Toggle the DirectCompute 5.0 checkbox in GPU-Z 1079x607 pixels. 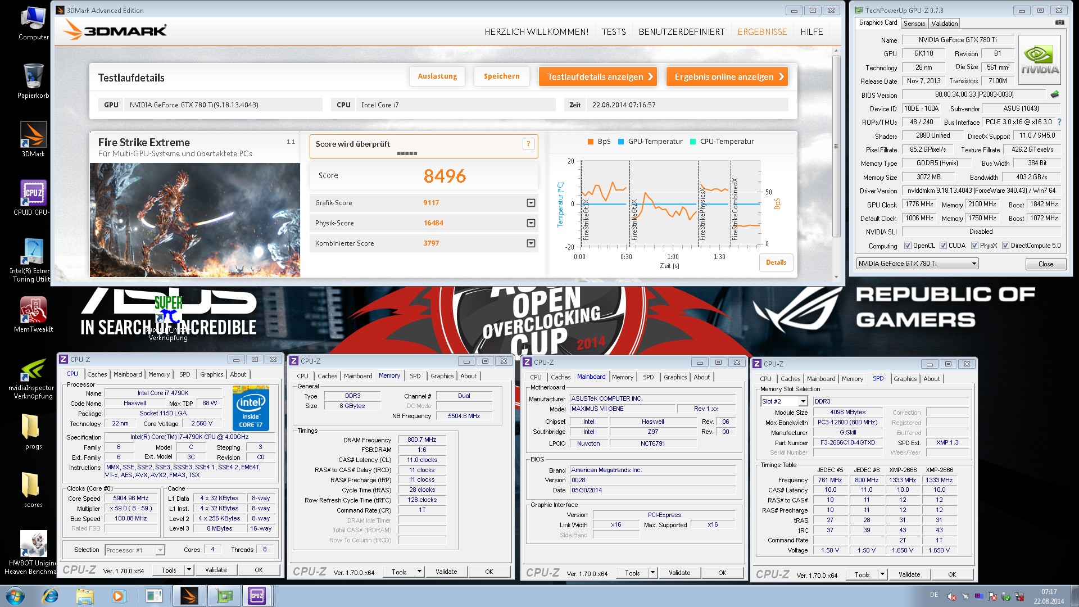1005,246
